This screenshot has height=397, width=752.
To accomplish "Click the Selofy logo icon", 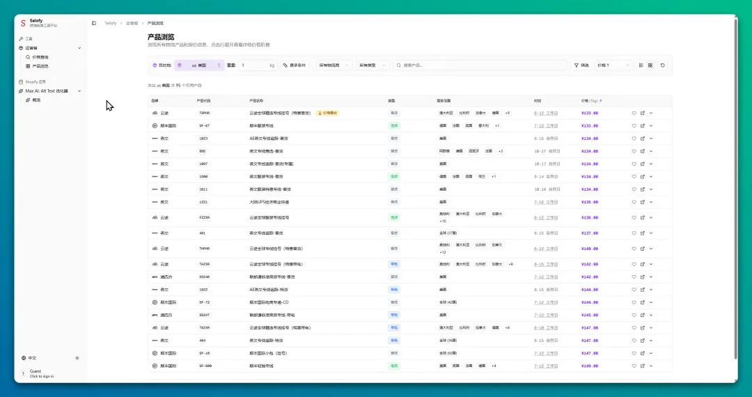I will click(x=23, y=23).
